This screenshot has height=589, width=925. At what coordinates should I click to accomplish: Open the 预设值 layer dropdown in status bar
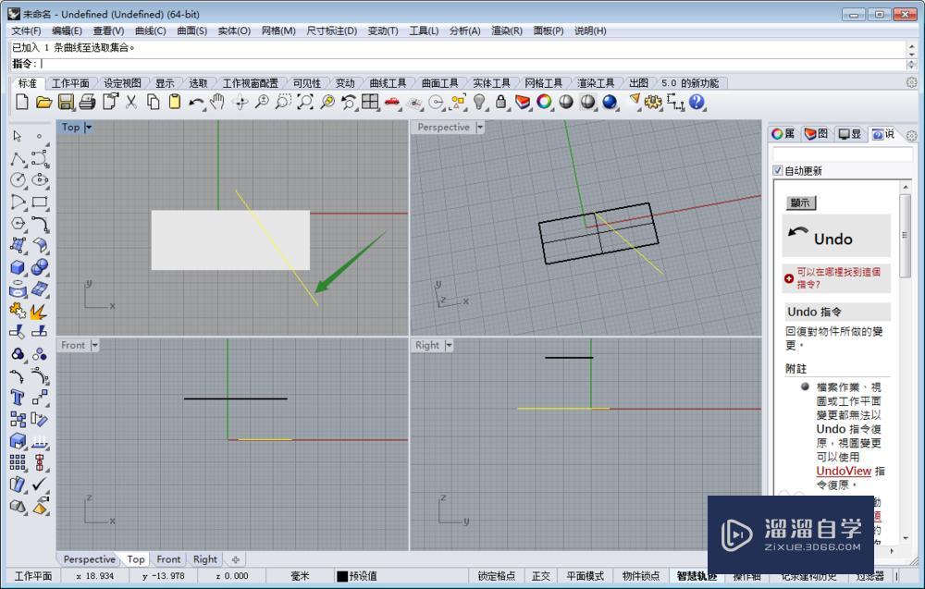tap(363, 576)
